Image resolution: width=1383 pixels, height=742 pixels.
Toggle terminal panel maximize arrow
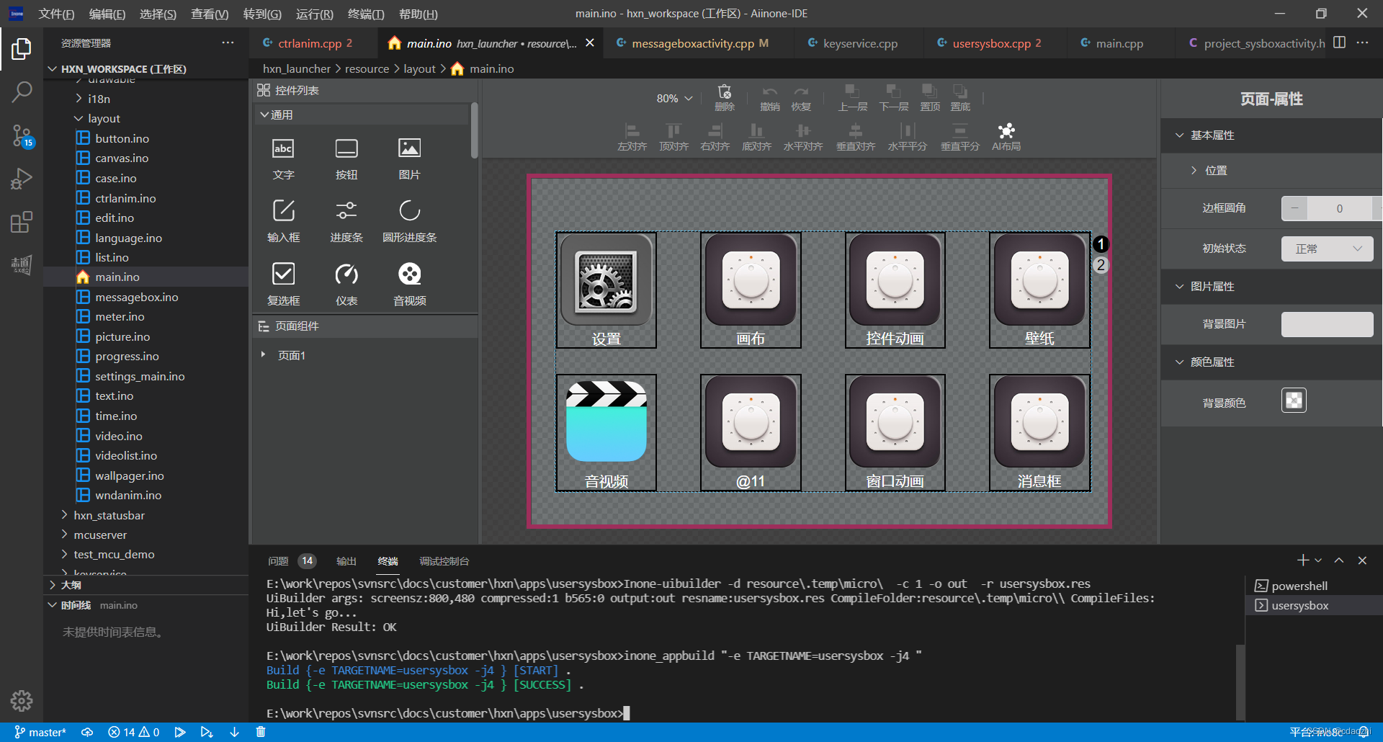pyautogui.click(x=1338, y=560)
